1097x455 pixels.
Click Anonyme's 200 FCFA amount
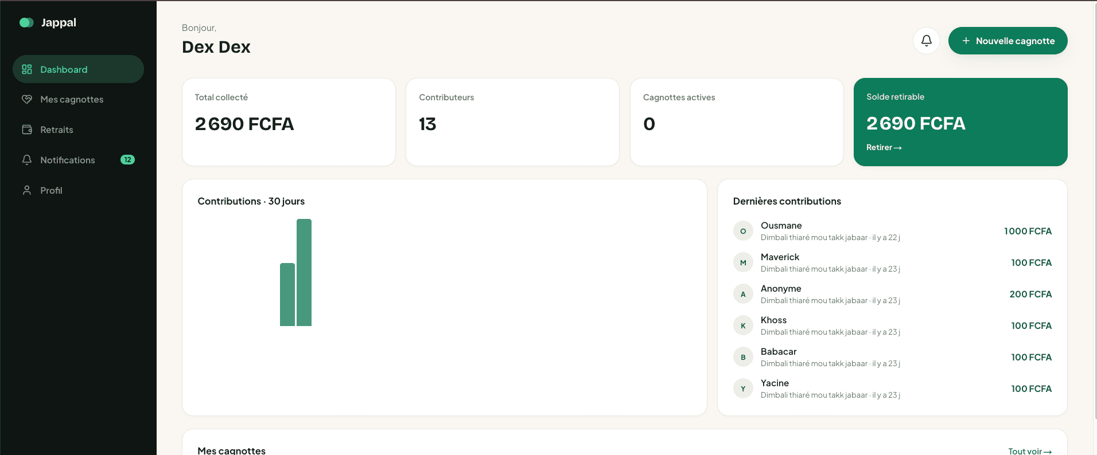tap(1030, 294)
